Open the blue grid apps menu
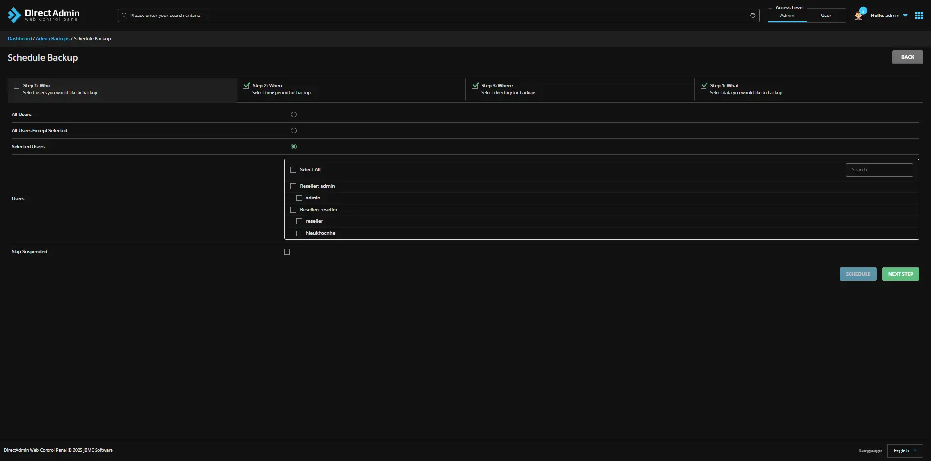Screen dimensions: 931x461 919,16
